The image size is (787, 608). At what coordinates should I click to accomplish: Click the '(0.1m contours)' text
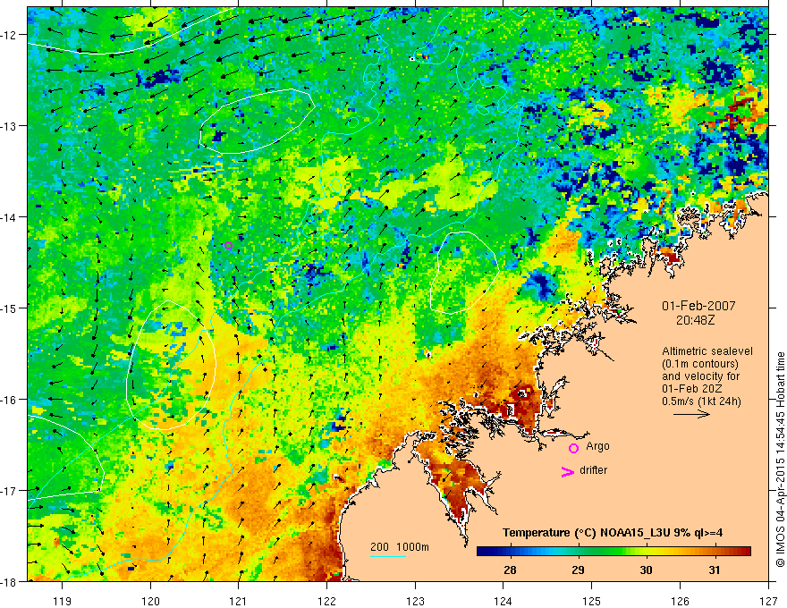[699, 364]
